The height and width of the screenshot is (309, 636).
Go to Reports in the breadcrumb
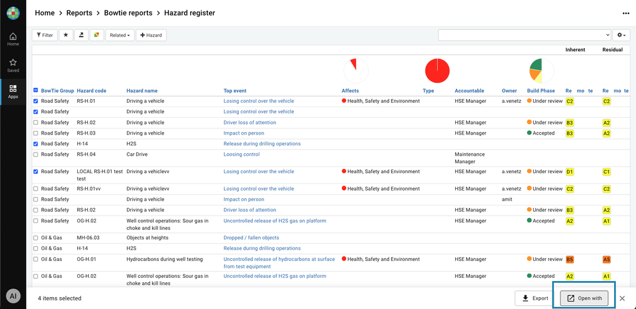[79, 13]
